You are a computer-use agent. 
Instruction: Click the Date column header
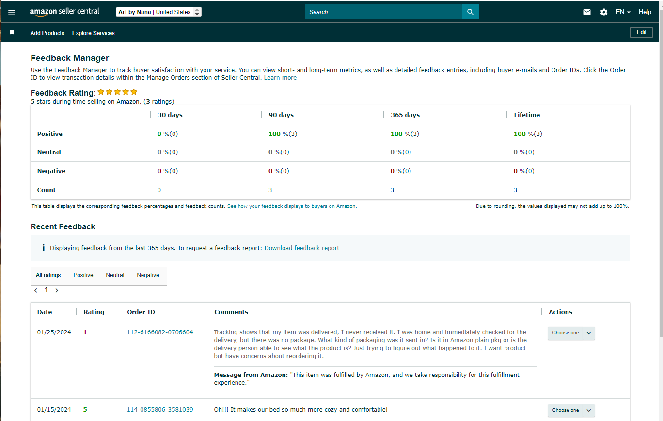coord(45,312)
